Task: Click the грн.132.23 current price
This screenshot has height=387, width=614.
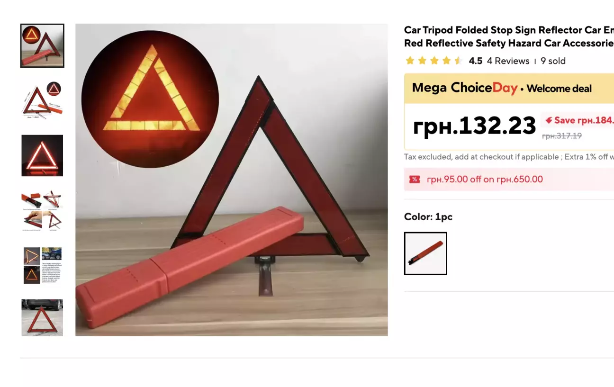Action: pos(474,126)
